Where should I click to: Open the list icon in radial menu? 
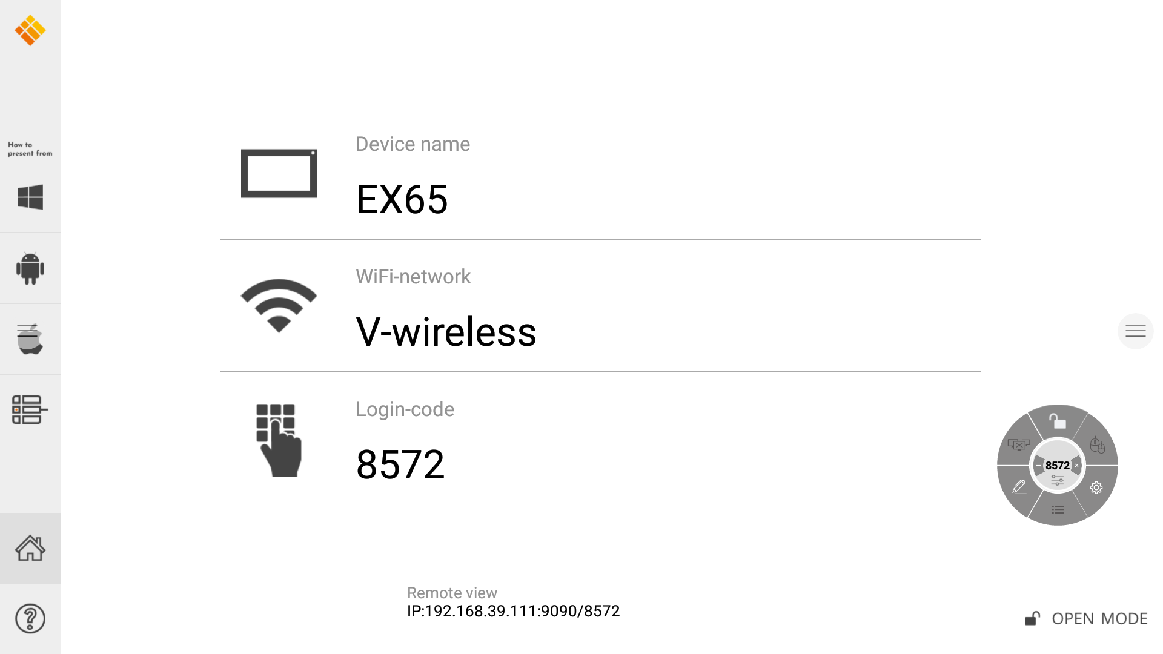[x=1058, y=510]
